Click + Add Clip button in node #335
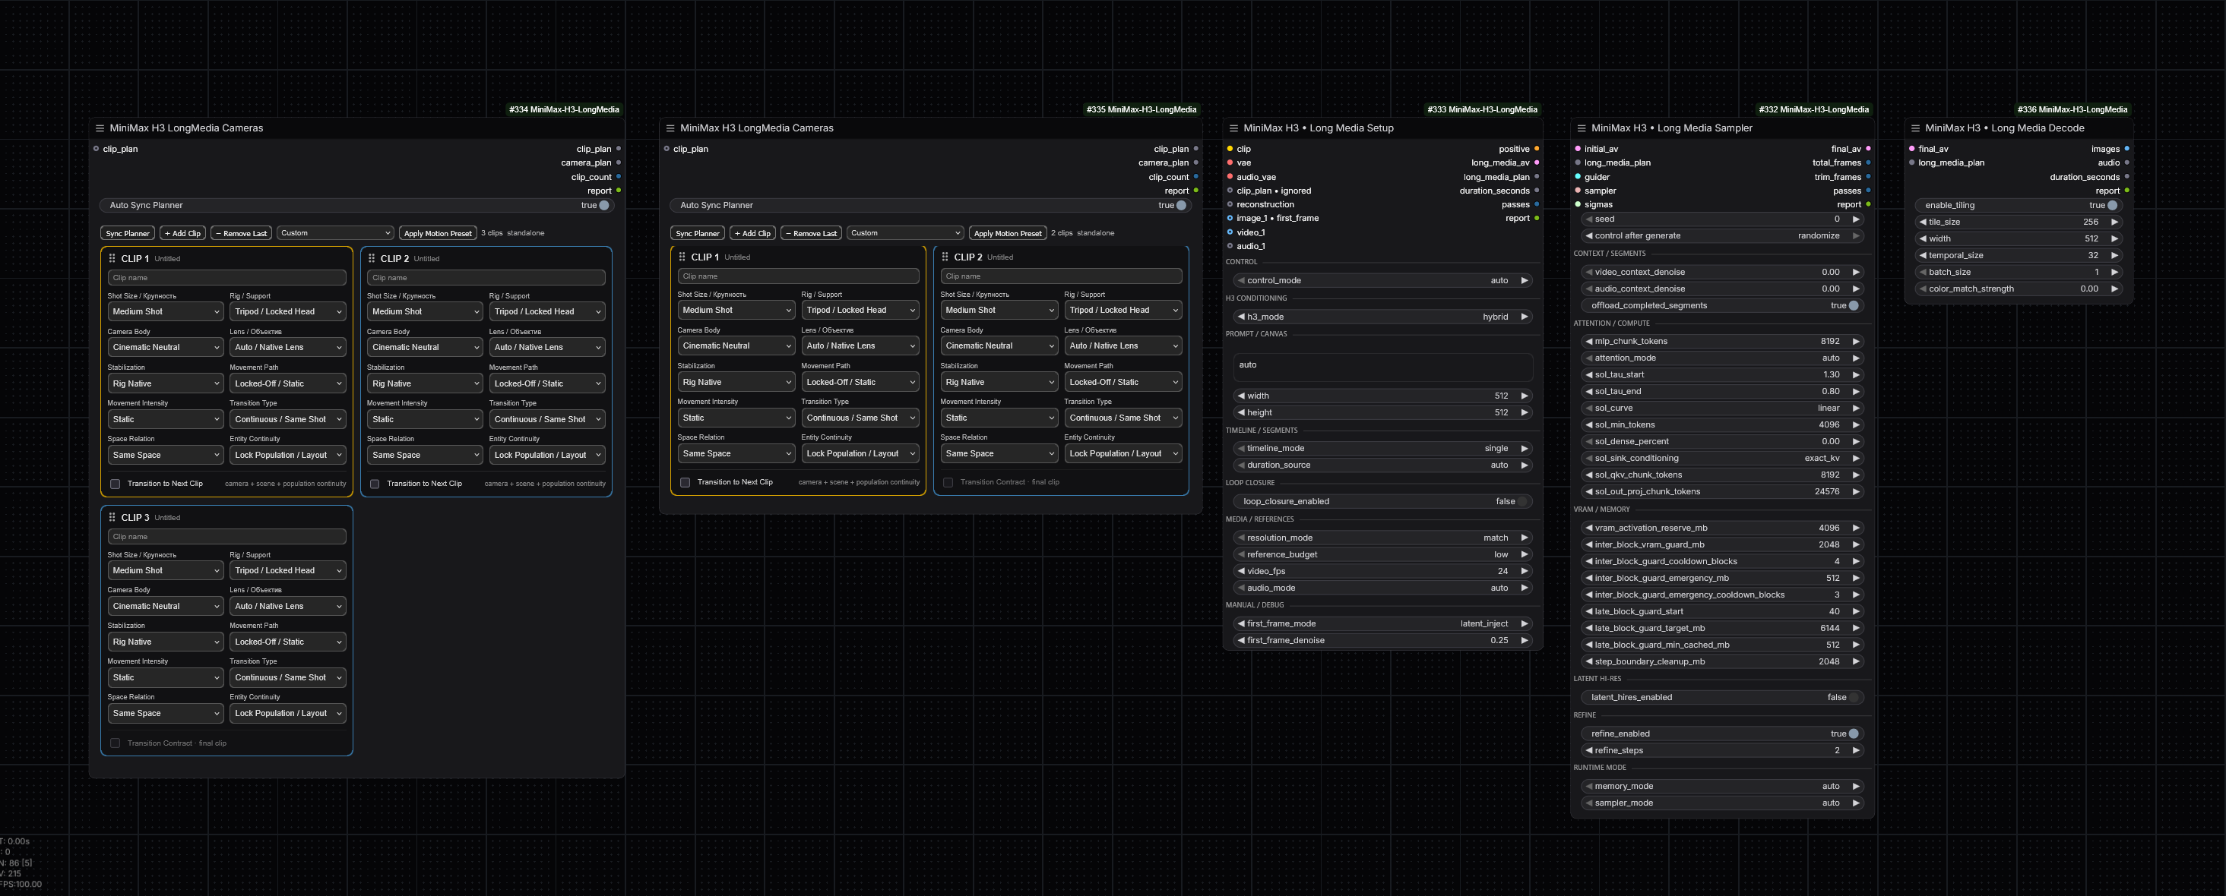The height and width of the screenshot is (896, 2226). (752, 233)
